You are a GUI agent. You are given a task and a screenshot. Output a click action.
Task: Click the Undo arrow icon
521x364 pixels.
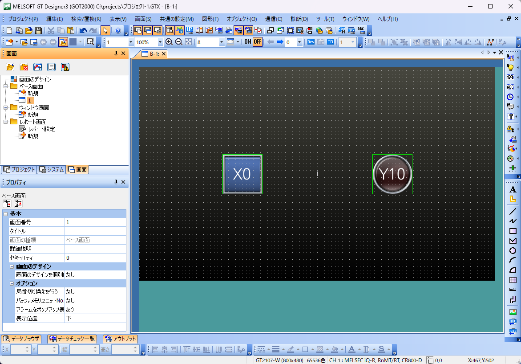click(x=83, y=31)
